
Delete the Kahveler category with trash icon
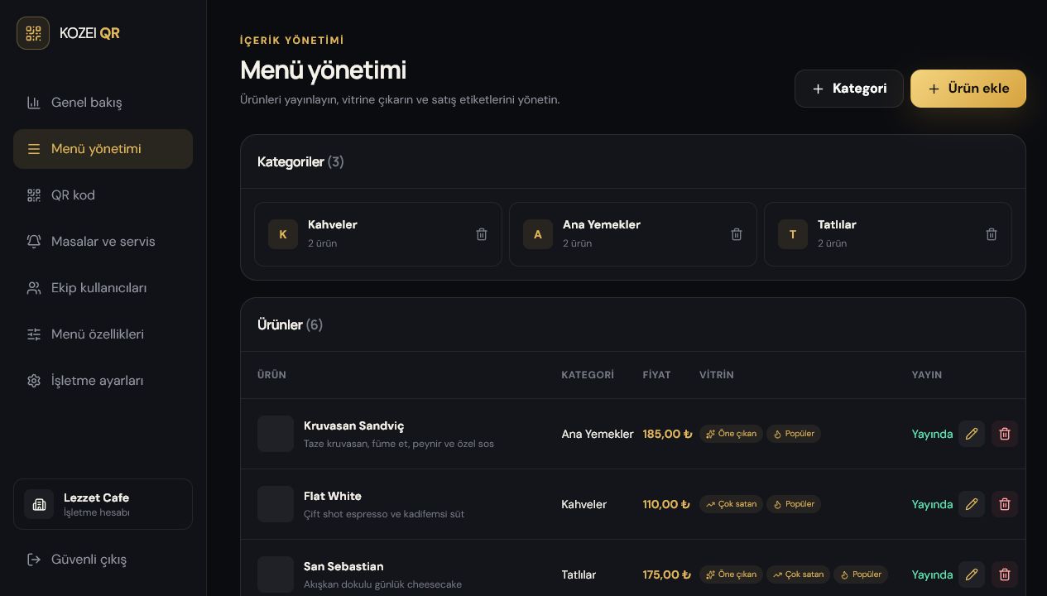tap(482, 234)
